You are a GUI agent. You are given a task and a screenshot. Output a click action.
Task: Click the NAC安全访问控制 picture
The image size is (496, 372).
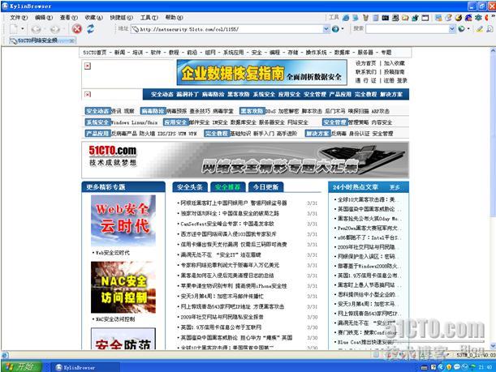(123, 287)
